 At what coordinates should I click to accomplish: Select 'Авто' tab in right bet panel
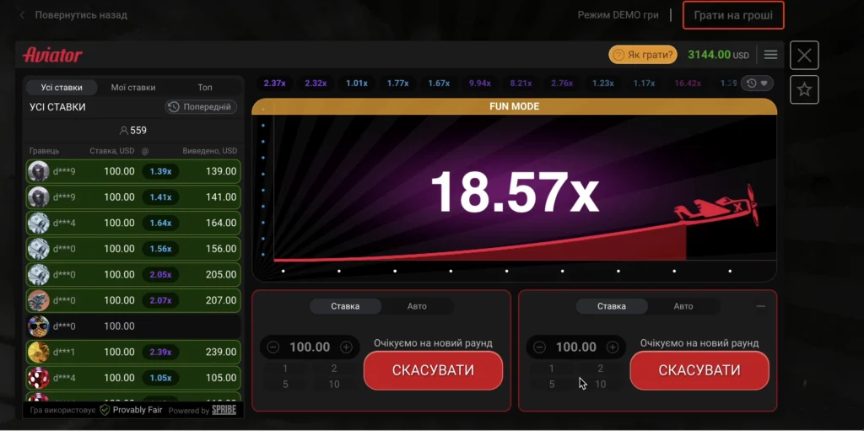point(683,306)
